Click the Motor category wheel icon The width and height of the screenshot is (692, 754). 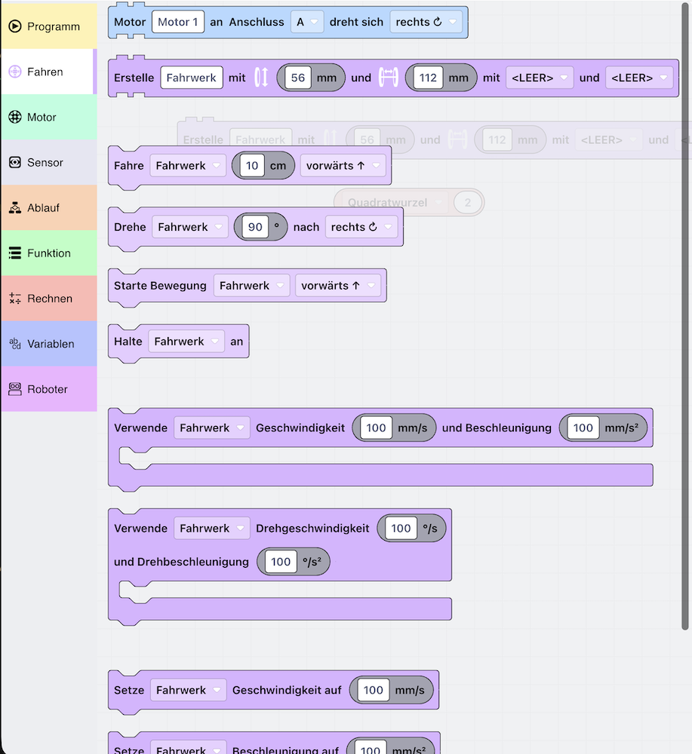click(15, 117)
